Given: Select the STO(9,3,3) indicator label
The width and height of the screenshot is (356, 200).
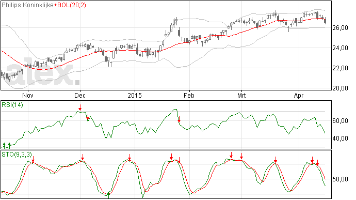Looking at the screenshot, I should [x=17, y=155].
